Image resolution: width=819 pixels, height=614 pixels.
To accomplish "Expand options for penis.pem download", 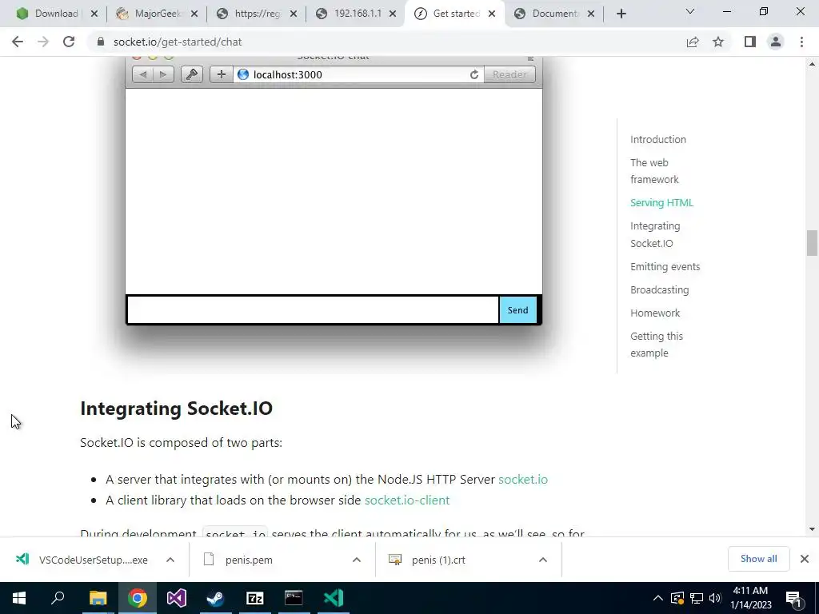I will [356, 560].
